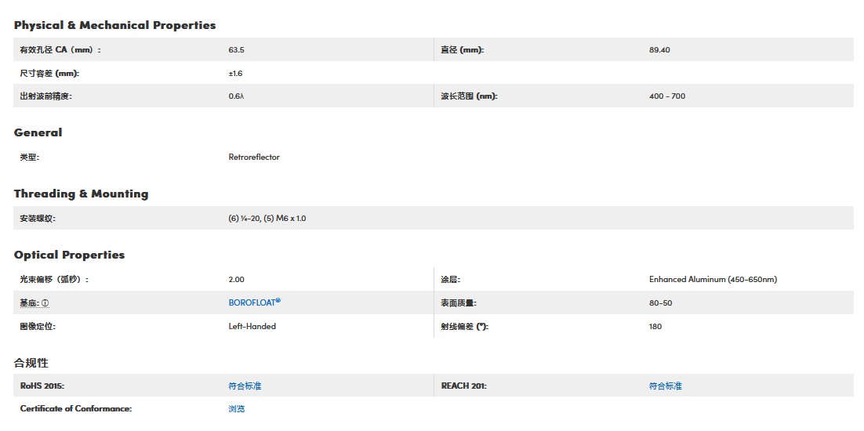Click the 合规性 section heading

(31, 363)
